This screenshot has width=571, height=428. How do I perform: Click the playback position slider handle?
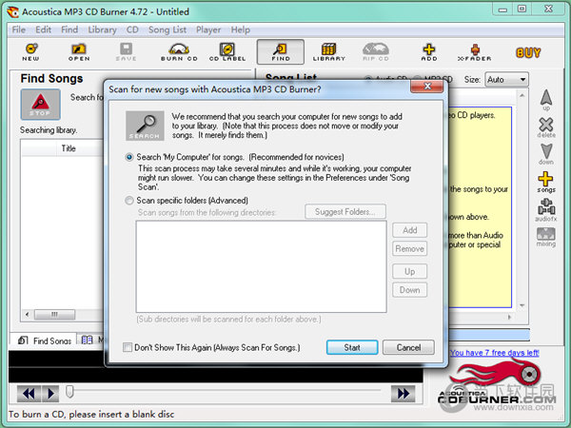[x=69, y=392]
